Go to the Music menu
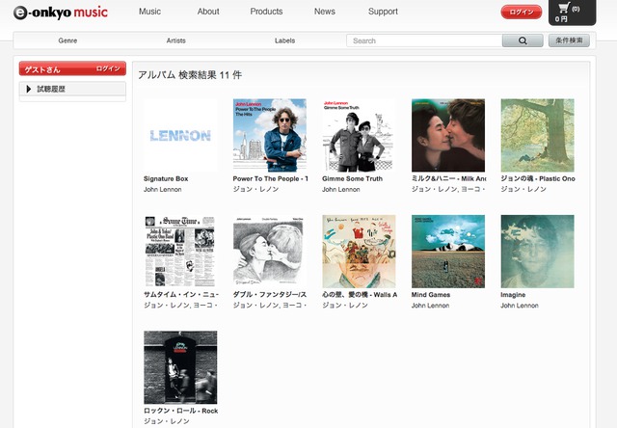 click(x=149, y=12)
